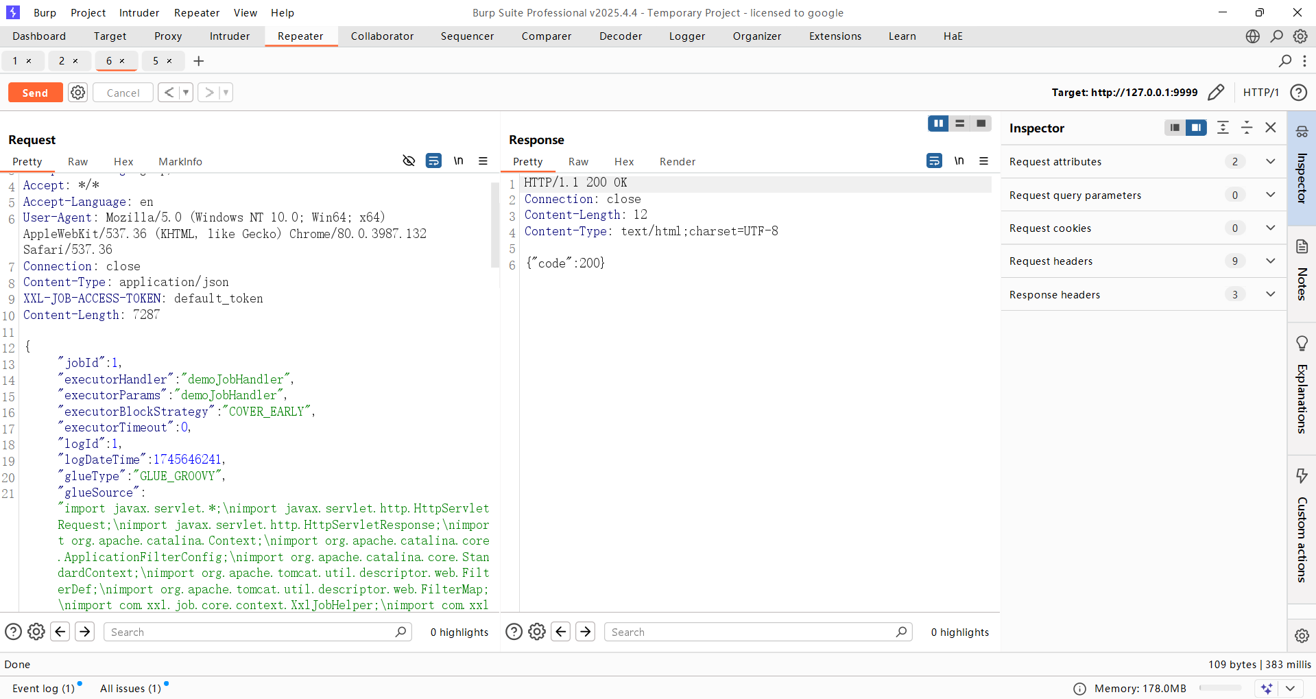This screenshot has width=1316, height=699.
Task: Expand AI sparkle dropdown chevron
Action: 1291,688
